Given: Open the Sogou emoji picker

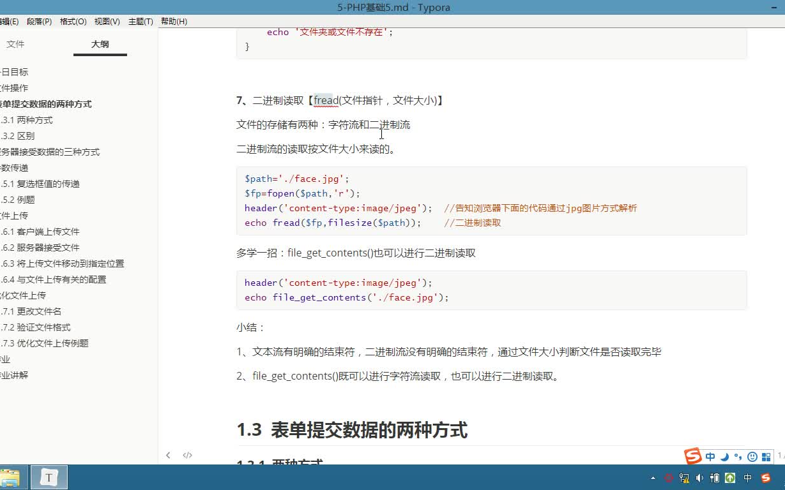Looking at the screenshot, I should pos(752,456).
